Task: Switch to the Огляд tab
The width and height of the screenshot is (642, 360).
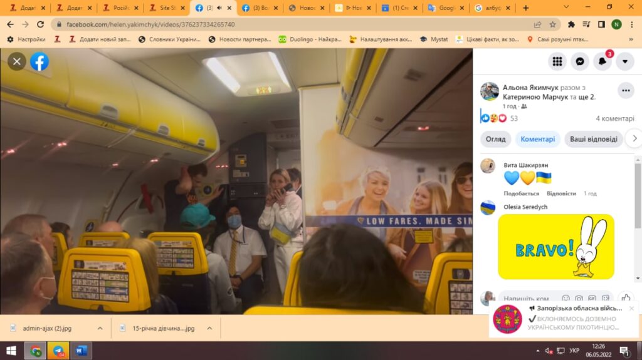Action: [x=495, y=139]
